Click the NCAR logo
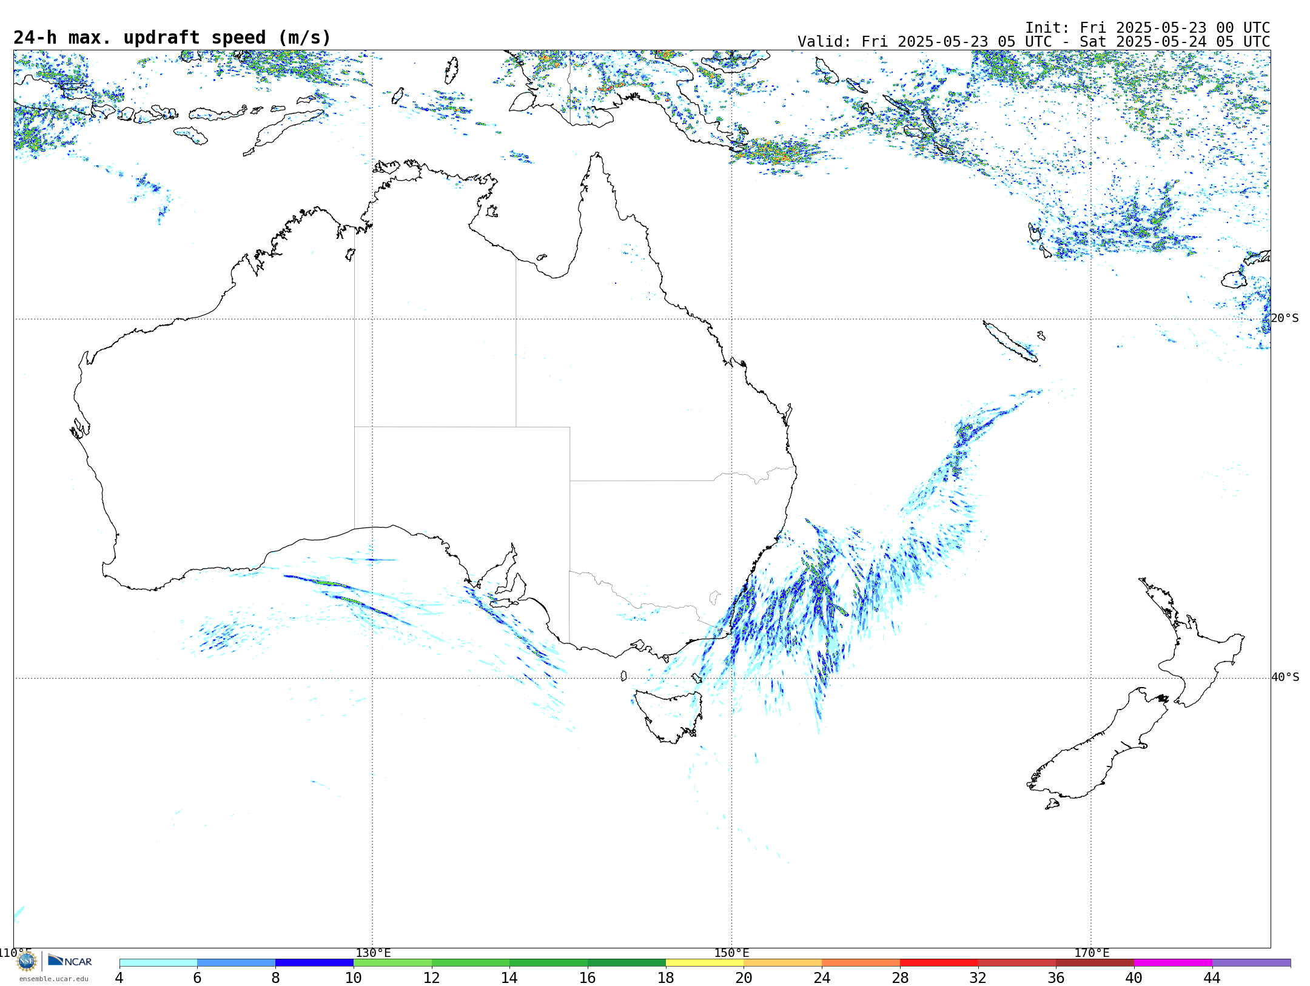 click(70, 961)
